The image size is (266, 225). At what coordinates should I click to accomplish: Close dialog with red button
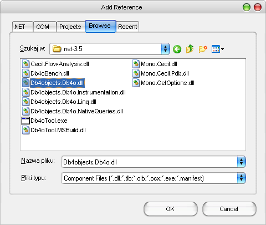[x=258, y=7]
